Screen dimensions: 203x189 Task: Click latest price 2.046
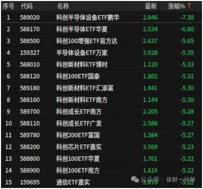(x=150, y=18)
